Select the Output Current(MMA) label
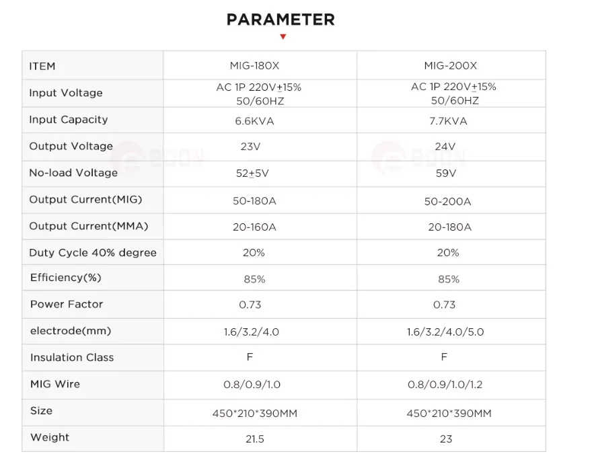The width and height of the screenshot is (590, 456). click(x=88, y=226)
